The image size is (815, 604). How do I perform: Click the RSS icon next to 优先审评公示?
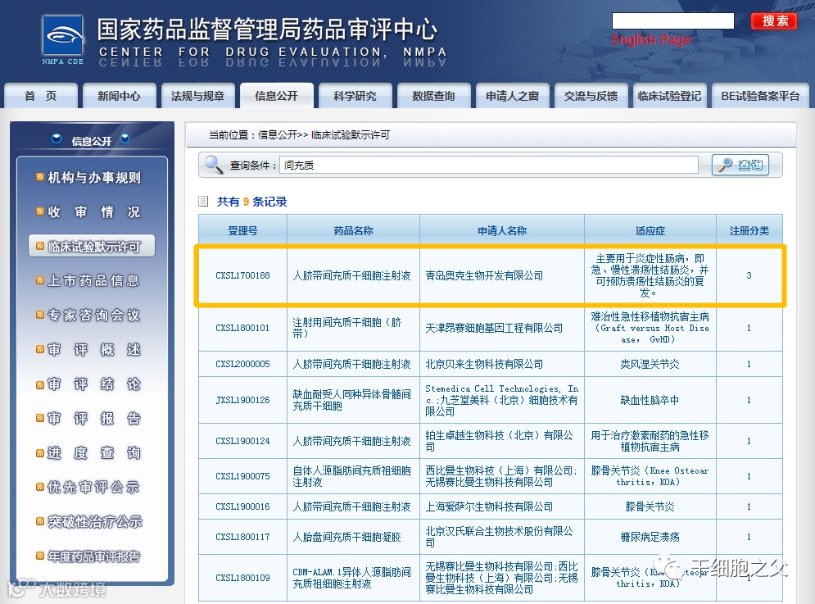[x=40, y=487]
